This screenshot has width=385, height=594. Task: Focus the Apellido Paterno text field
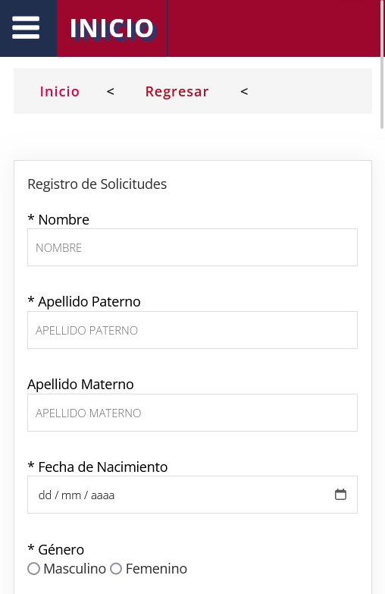tap(192, 330)
